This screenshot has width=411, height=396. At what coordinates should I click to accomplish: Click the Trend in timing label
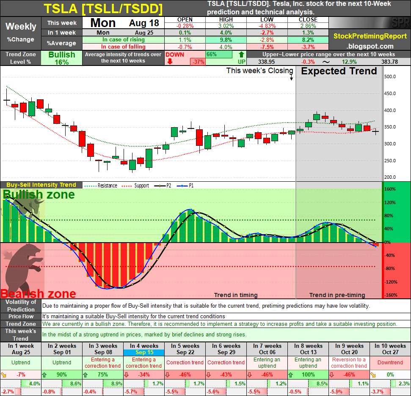[x=236, y=295]
